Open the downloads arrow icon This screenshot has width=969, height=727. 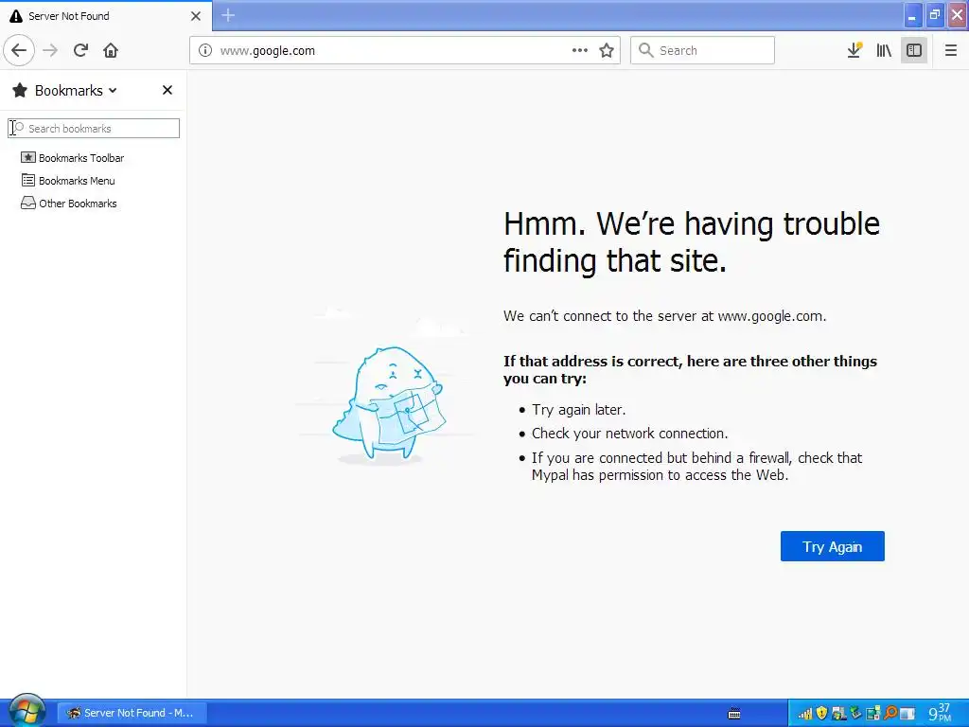point(854,50)
